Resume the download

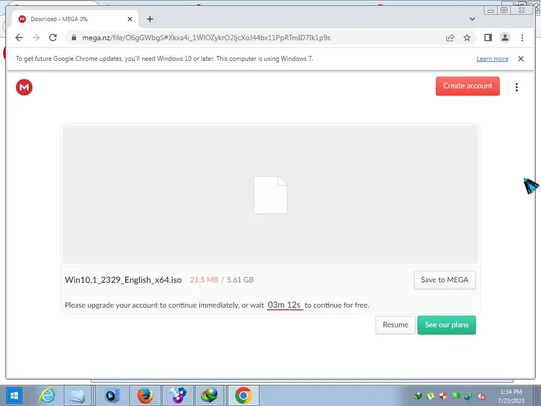395,325
